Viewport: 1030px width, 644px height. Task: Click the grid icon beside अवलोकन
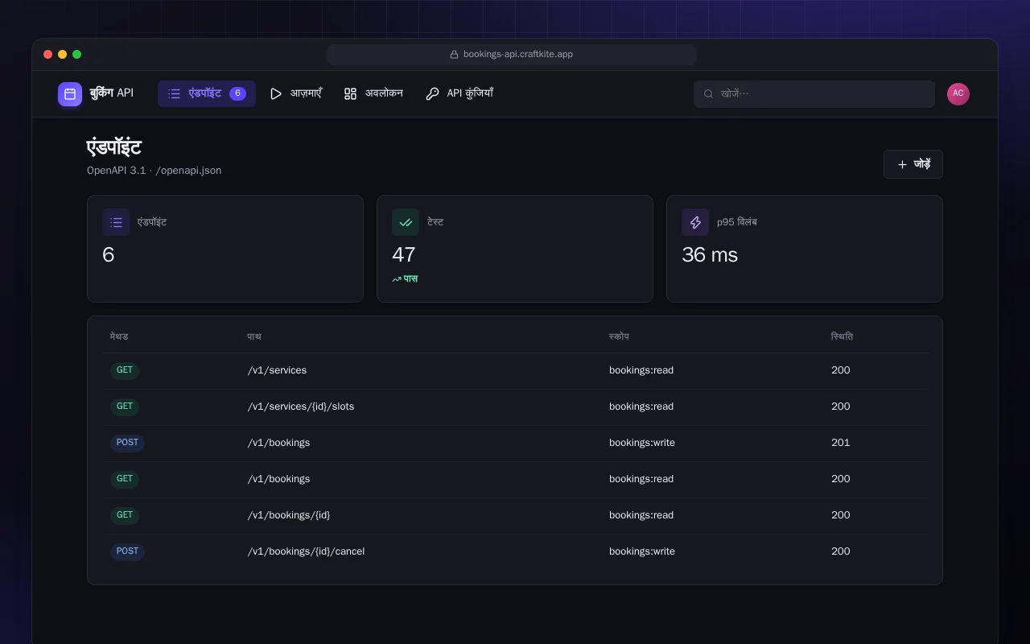[350, 94]
